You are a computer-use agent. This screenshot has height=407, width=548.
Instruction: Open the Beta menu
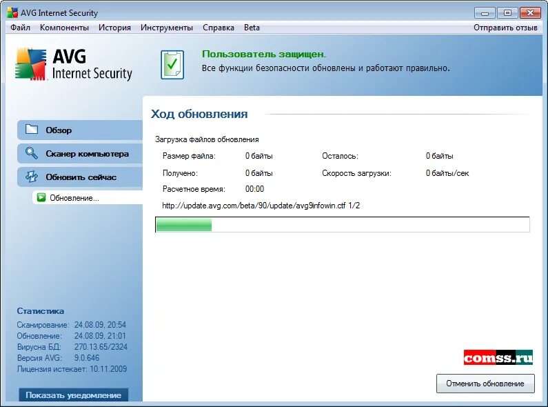(x=252, y=28)
